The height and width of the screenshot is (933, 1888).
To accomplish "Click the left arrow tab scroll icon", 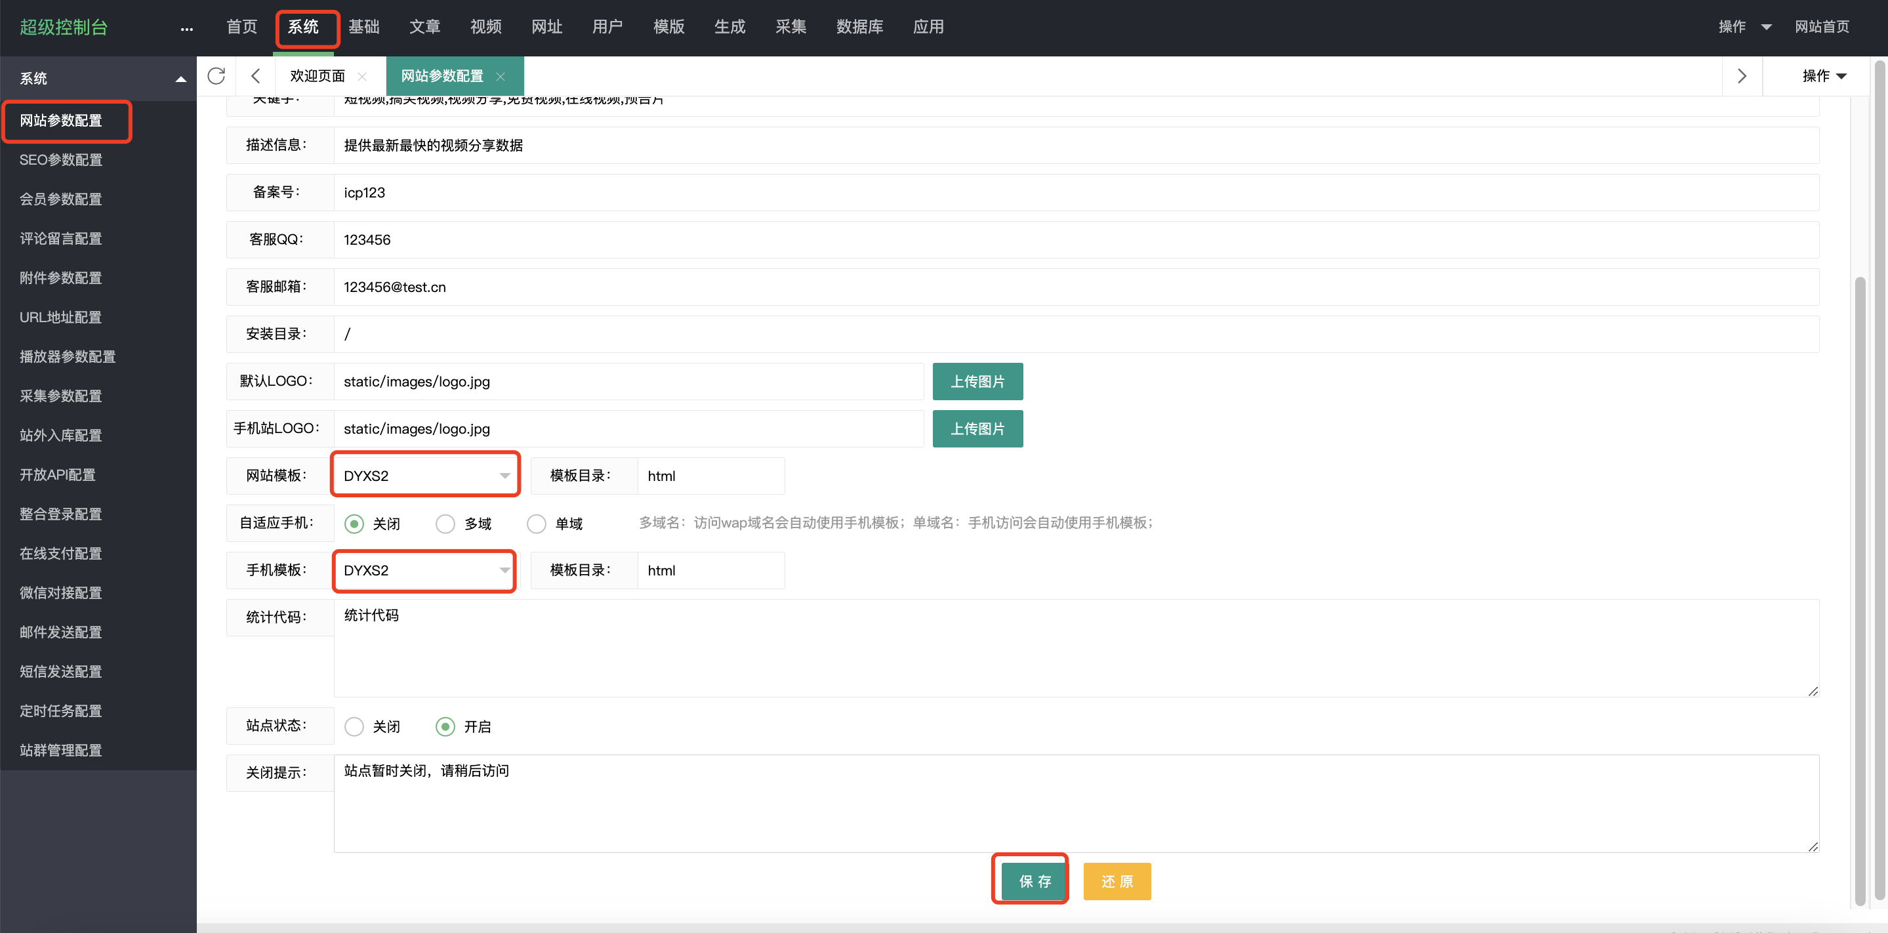I will tap(255, 75).
